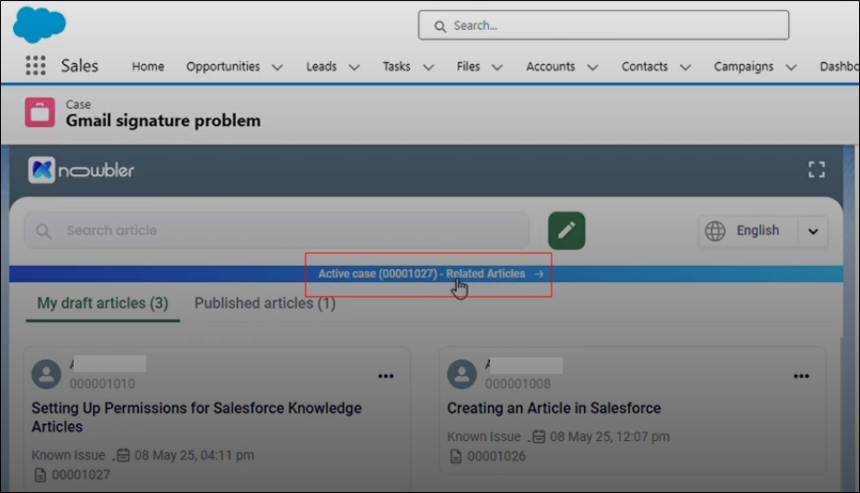Click the magnifier in Search article field
This screenshot has width=860, height=493.
[44, 232]
